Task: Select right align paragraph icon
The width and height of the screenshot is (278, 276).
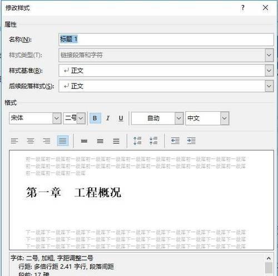Action: pos(47,141)
